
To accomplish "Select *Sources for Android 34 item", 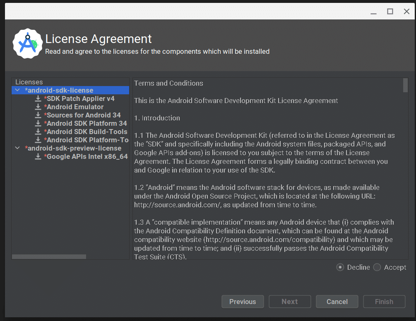I will pos(82,115).
